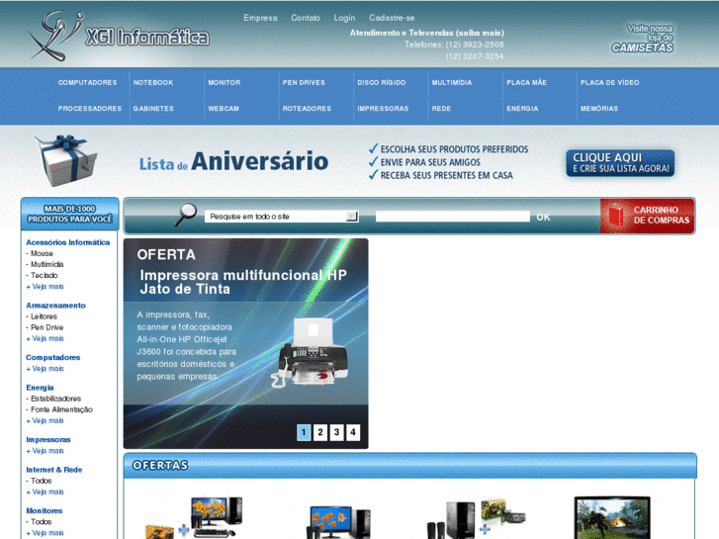Click the OK search button
Image resolution: width=719 pixels, height=539 pixels.
pos(543,217)
